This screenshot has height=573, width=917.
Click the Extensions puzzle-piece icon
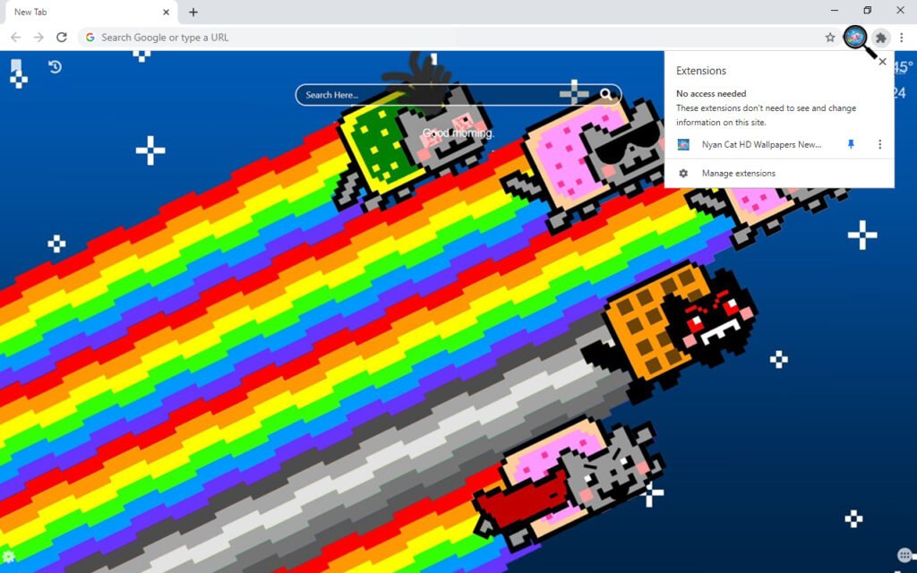click(881, 38)
